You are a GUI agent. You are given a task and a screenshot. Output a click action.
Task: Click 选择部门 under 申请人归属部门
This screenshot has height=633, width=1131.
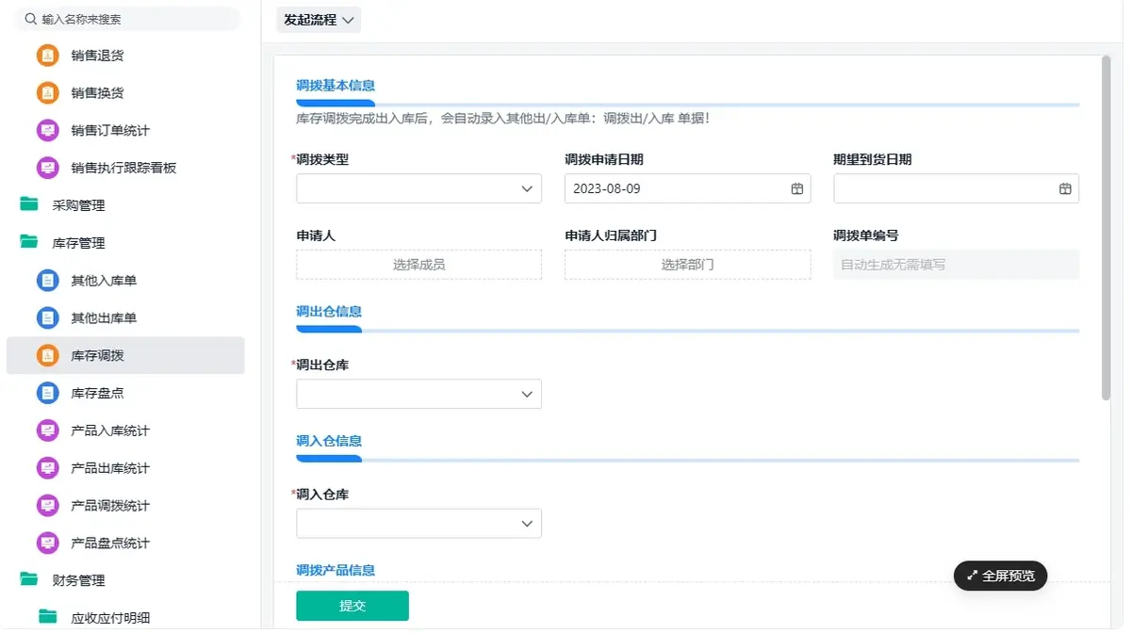(687, 265)
